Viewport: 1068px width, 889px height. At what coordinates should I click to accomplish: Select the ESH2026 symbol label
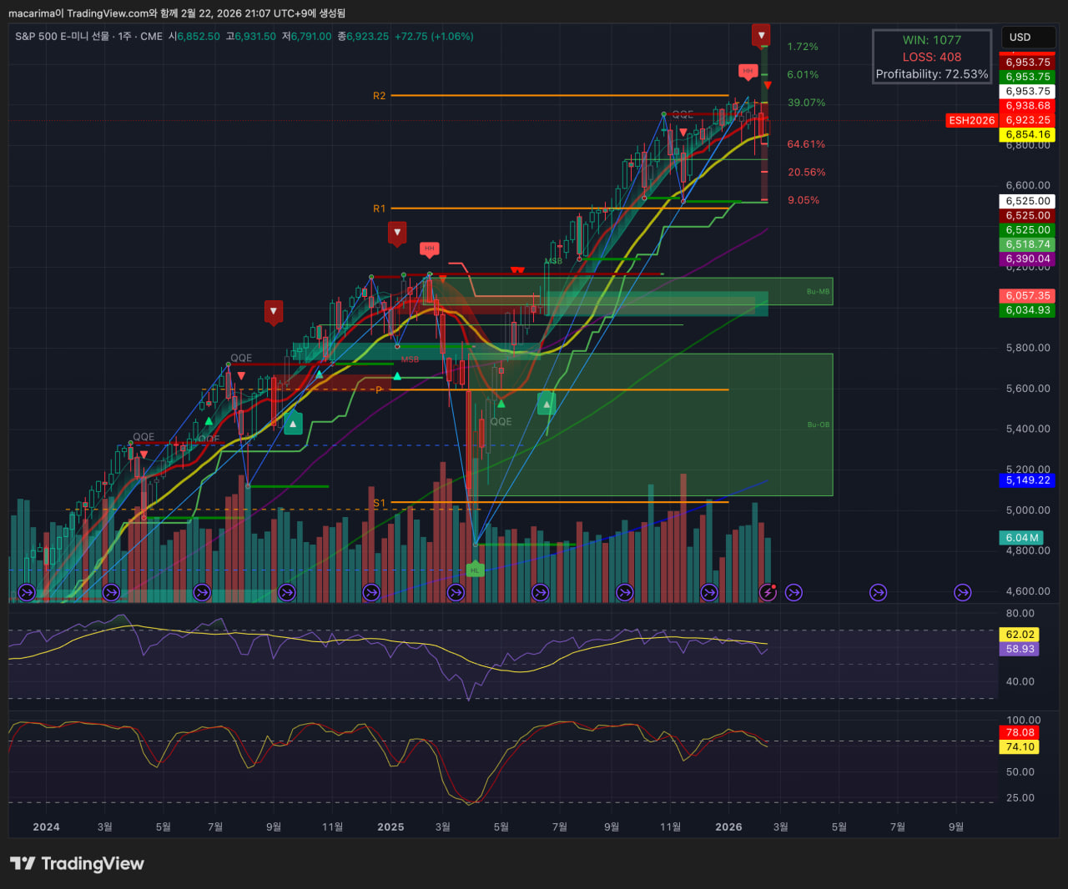pyautogui.click(x=971, y=121)
